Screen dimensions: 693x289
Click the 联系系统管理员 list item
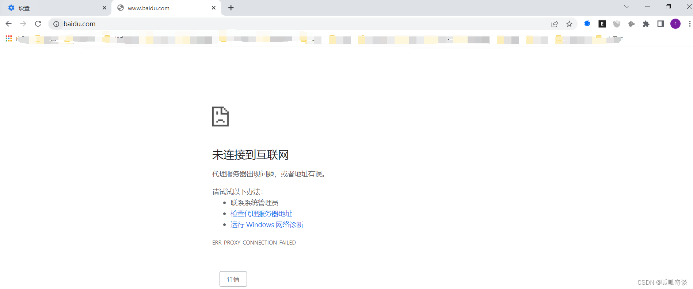click(254, 203)
